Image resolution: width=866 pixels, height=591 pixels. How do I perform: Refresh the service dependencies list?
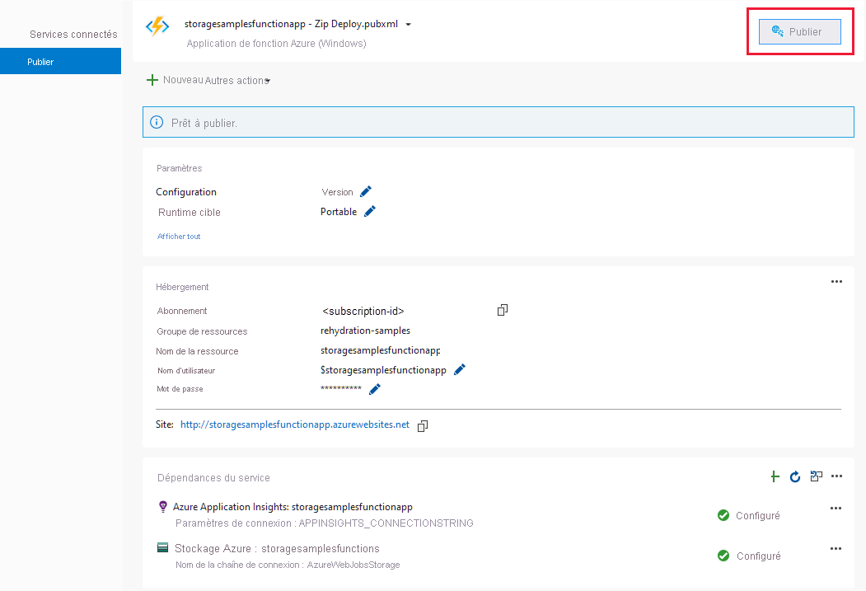pyautogui.click(x=794, y=476)
